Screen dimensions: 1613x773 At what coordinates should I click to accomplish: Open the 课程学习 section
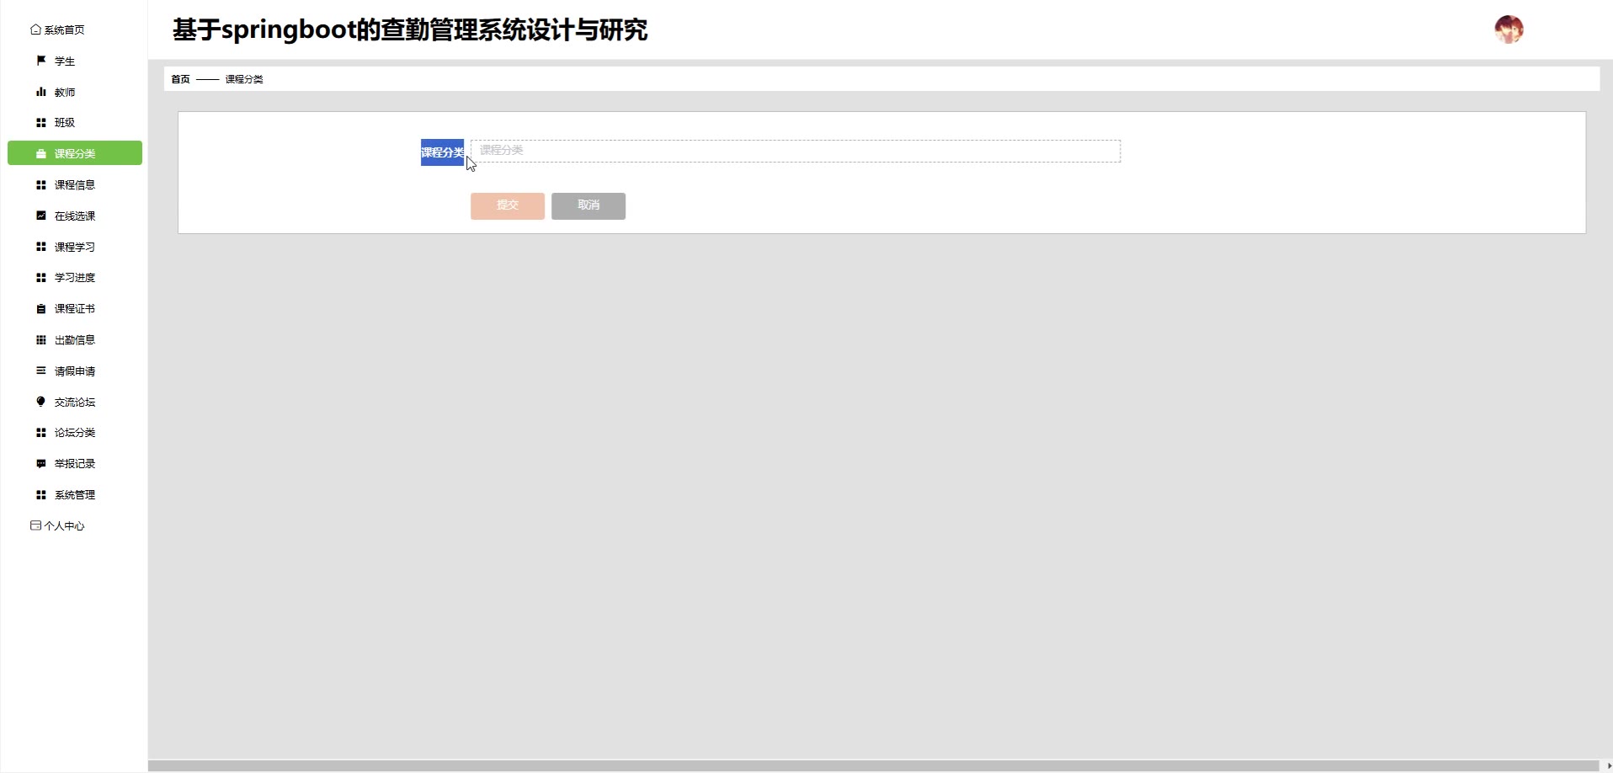coord(75,247)
